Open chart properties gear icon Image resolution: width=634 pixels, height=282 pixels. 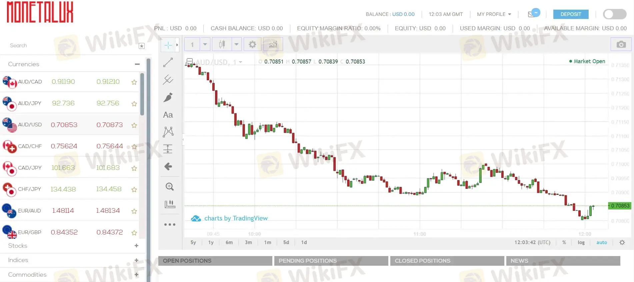click(252, 44)
